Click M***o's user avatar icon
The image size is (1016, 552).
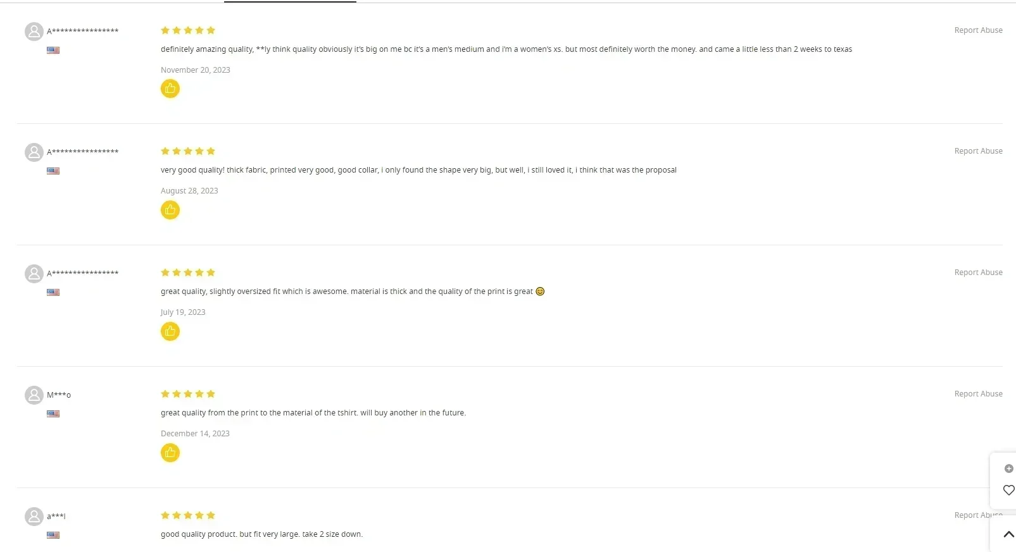tap(34, 395)
